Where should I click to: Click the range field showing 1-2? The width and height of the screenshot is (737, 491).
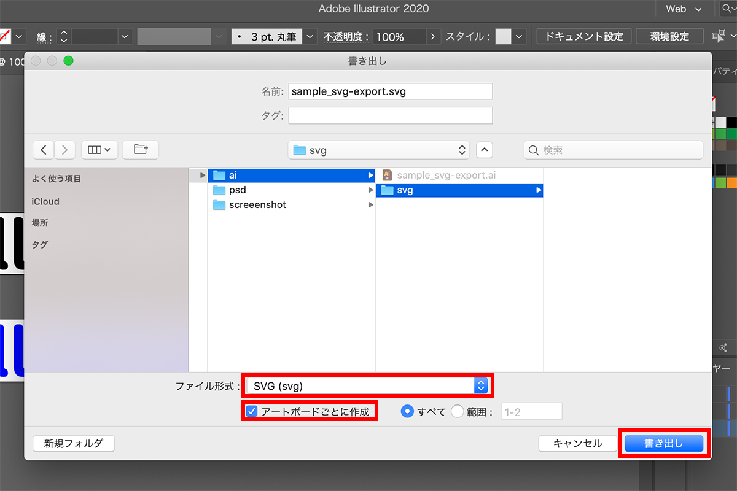(x=532, y=411)
